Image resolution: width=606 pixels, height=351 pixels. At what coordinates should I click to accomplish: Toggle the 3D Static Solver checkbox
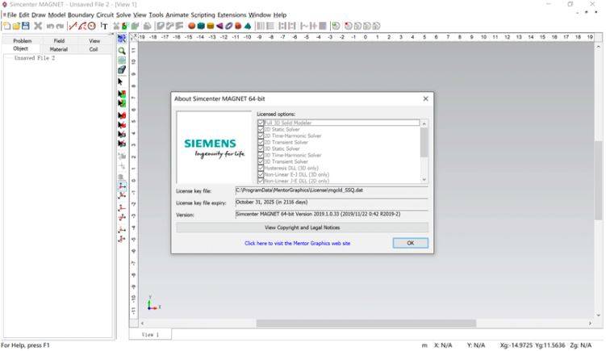(261, 148)
